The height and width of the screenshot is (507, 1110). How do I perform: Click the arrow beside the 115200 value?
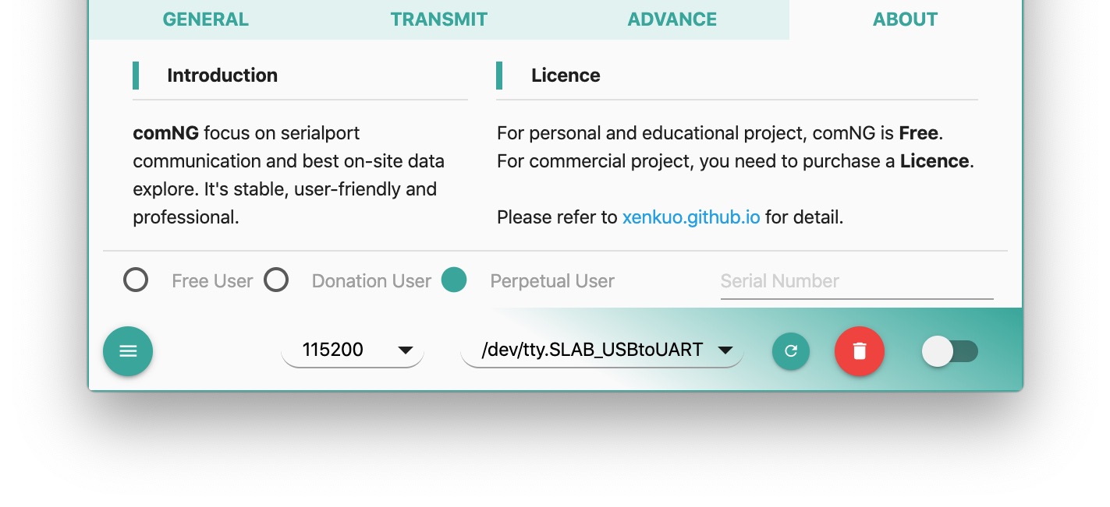(406, 350)
